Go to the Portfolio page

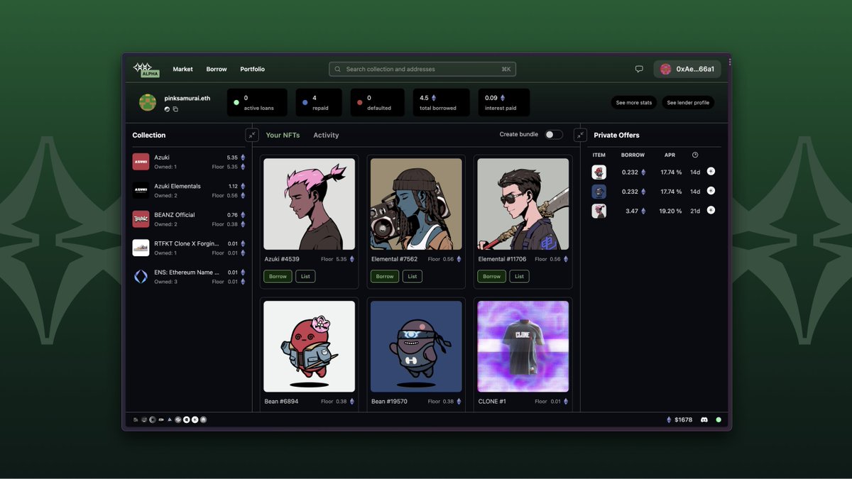point(252,69)
